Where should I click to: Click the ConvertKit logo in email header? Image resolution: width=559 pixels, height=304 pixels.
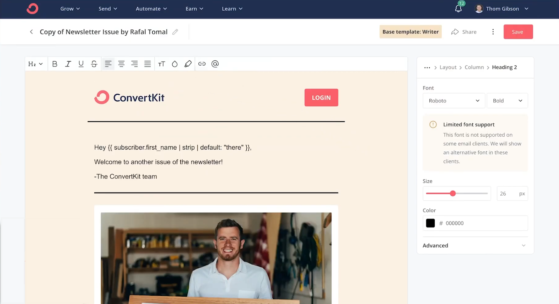tap(129, 97)
